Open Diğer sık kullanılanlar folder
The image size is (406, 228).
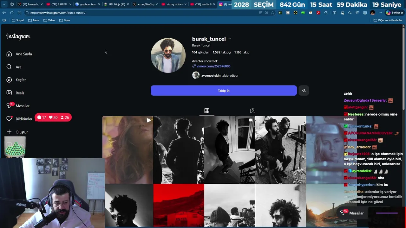click(388, 20)
